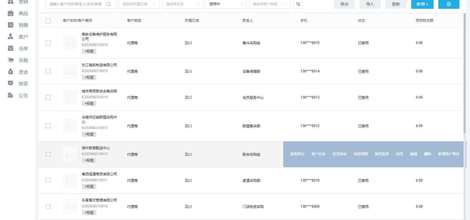This screenshot has height=220, width=470.
Task: Open the 请选择所属区域 dropdown
Action: [139, 4]
